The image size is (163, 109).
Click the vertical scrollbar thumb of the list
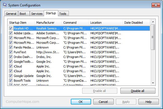153,37
